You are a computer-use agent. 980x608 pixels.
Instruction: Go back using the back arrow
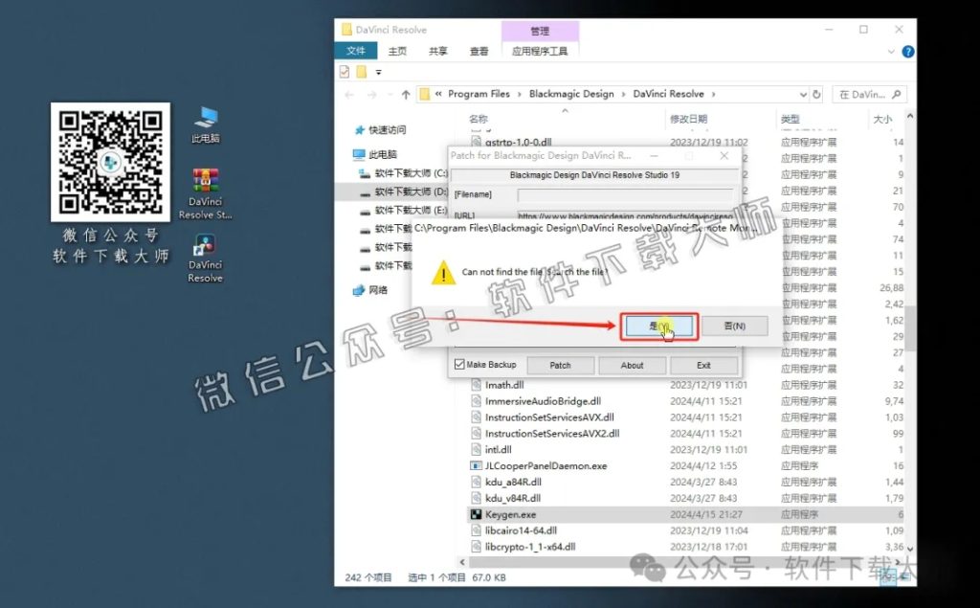click(349, 93)
